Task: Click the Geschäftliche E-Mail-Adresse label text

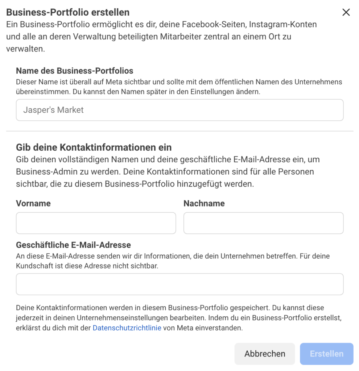Action: coord(73,245)
